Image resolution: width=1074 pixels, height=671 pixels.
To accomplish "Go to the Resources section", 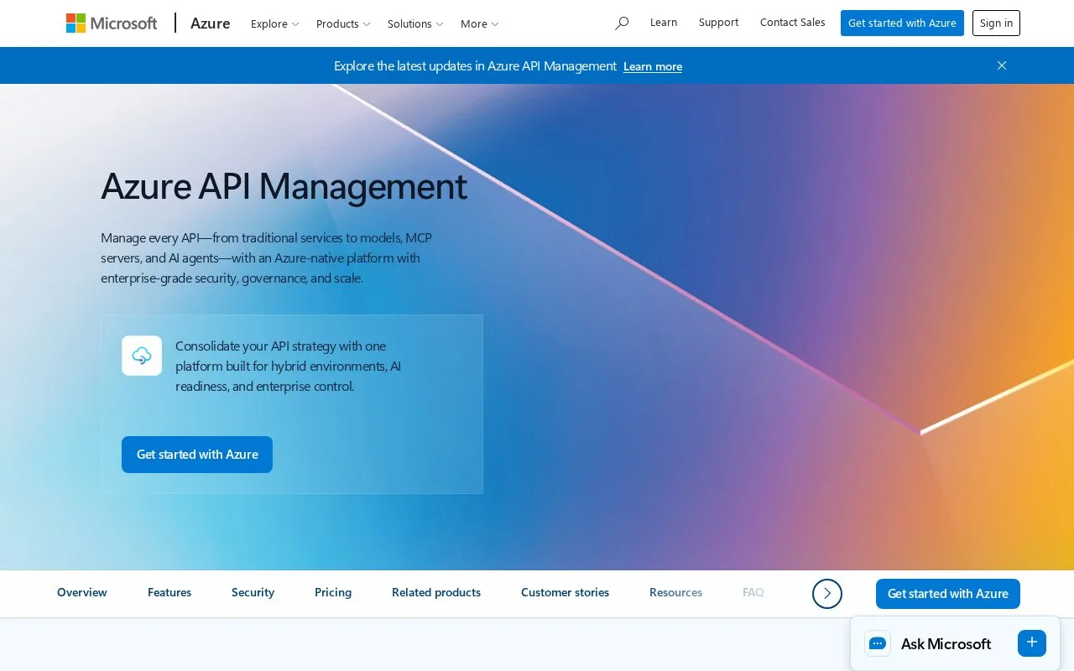I will tap(675, 592).
